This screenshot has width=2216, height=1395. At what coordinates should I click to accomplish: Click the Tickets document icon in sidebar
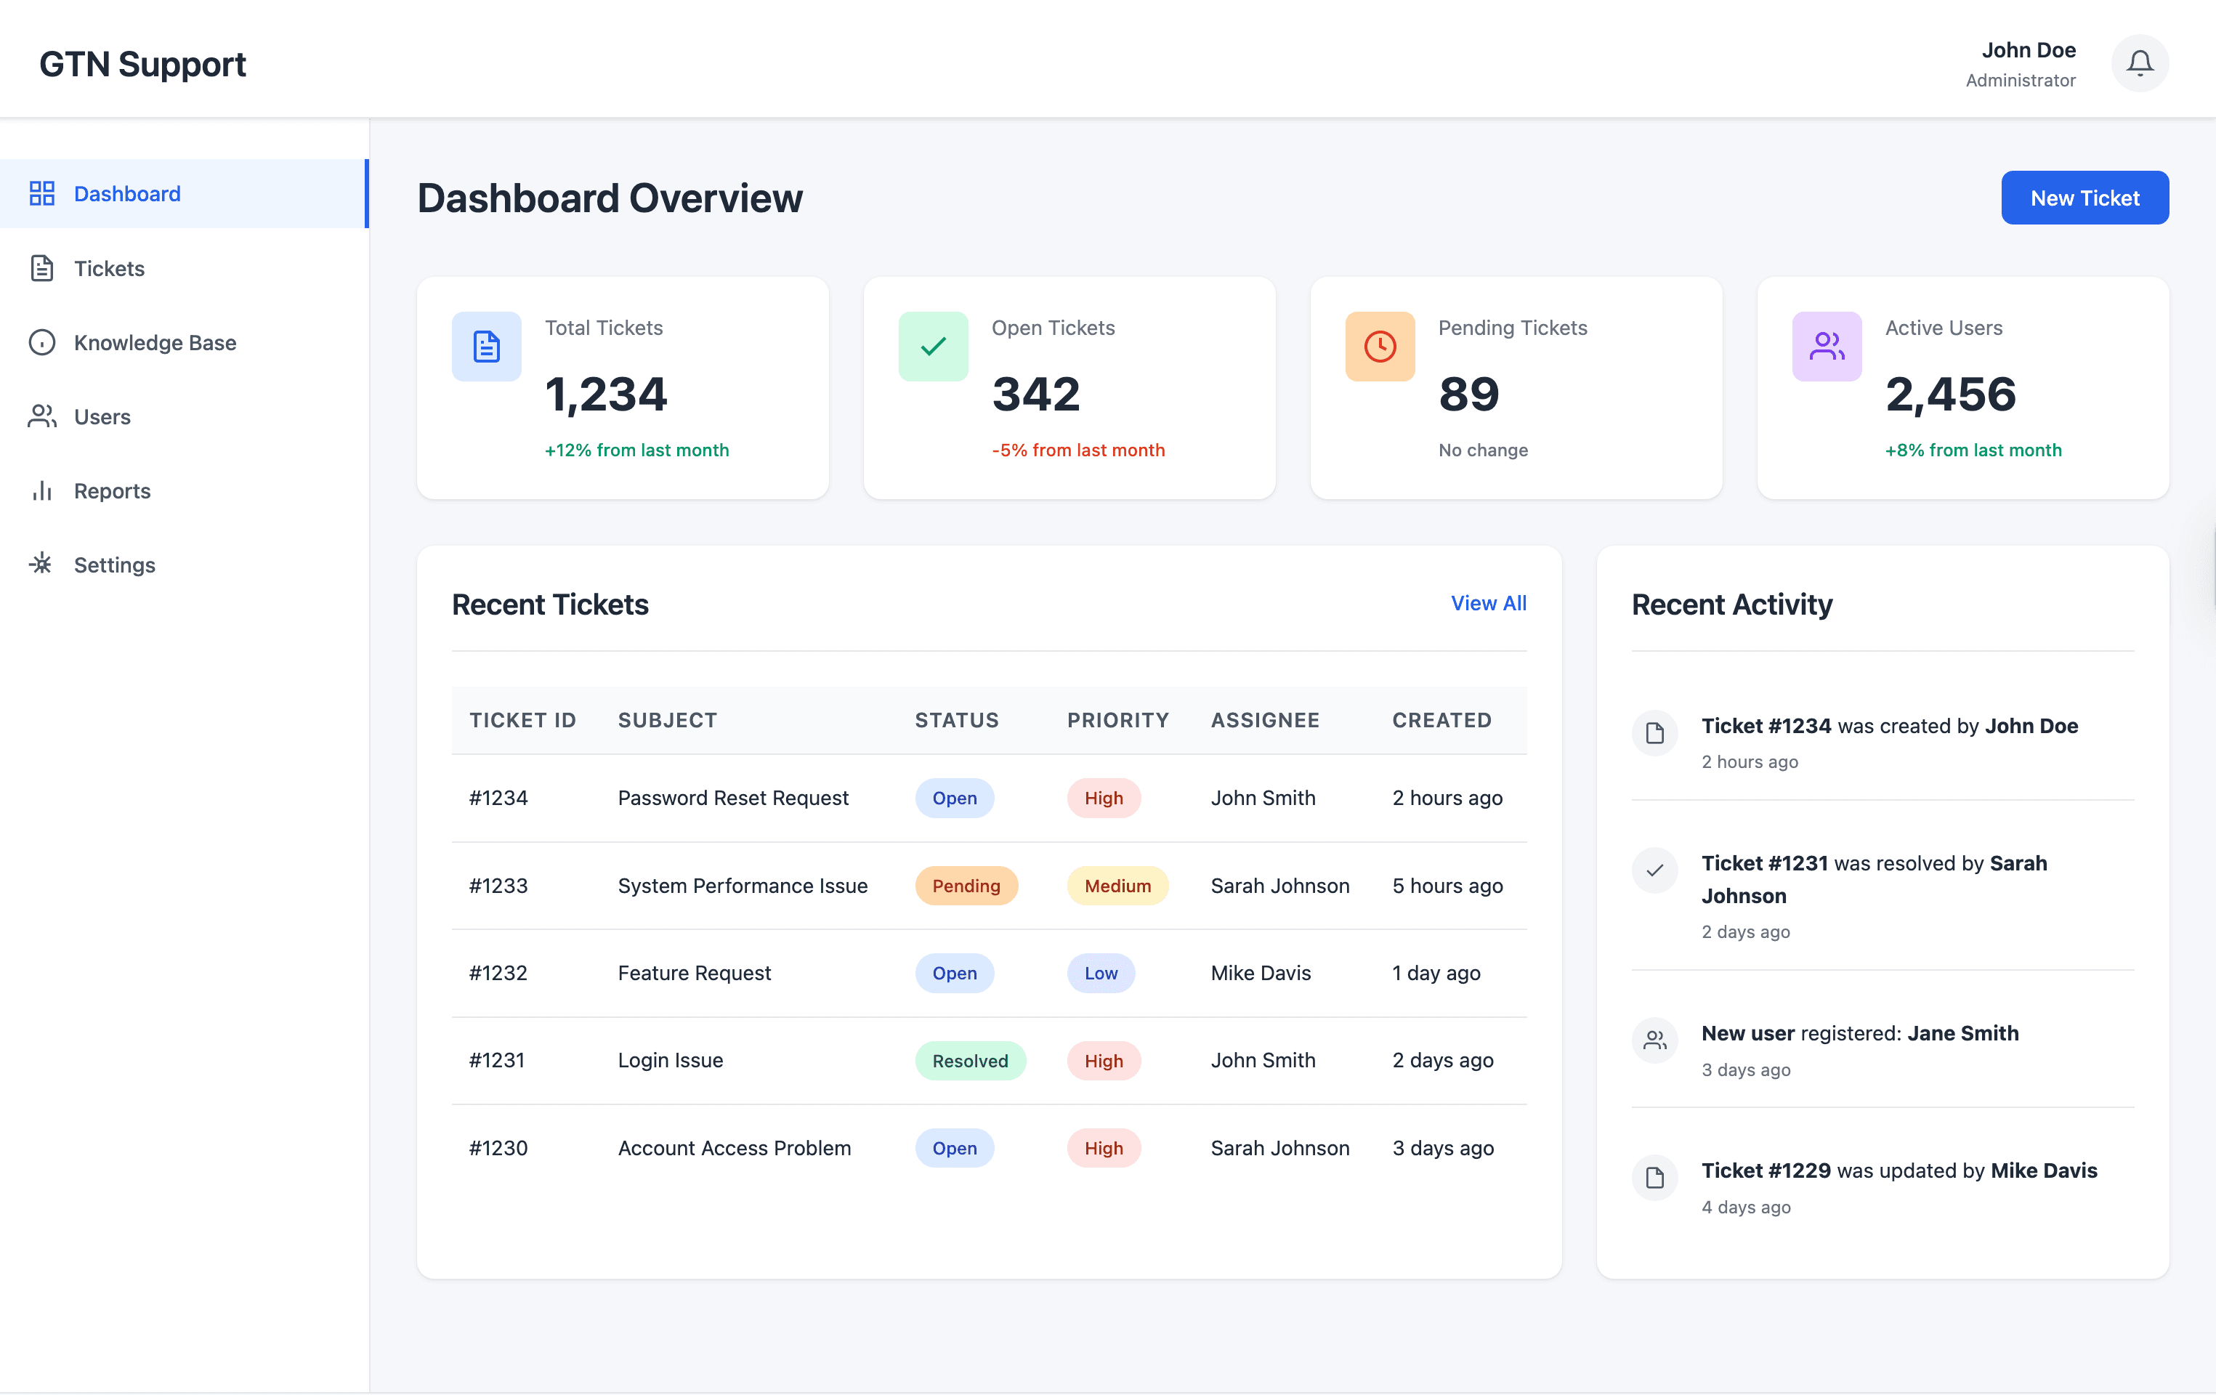coord(41,268)
